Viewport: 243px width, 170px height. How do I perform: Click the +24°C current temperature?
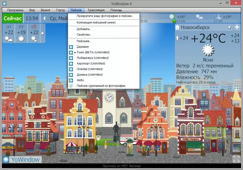[x=208, y=38]
